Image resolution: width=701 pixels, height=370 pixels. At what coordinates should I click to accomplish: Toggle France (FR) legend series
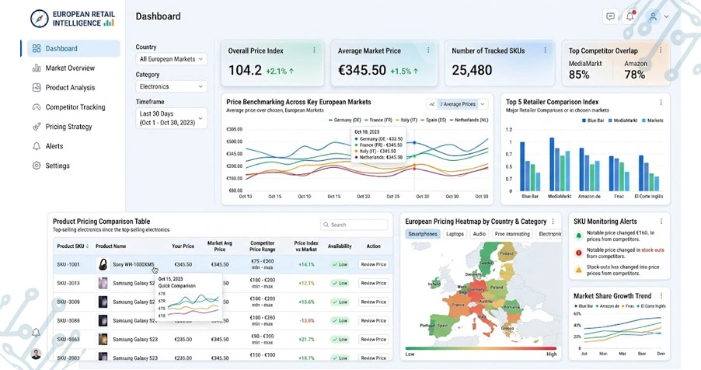click(378, 120)
